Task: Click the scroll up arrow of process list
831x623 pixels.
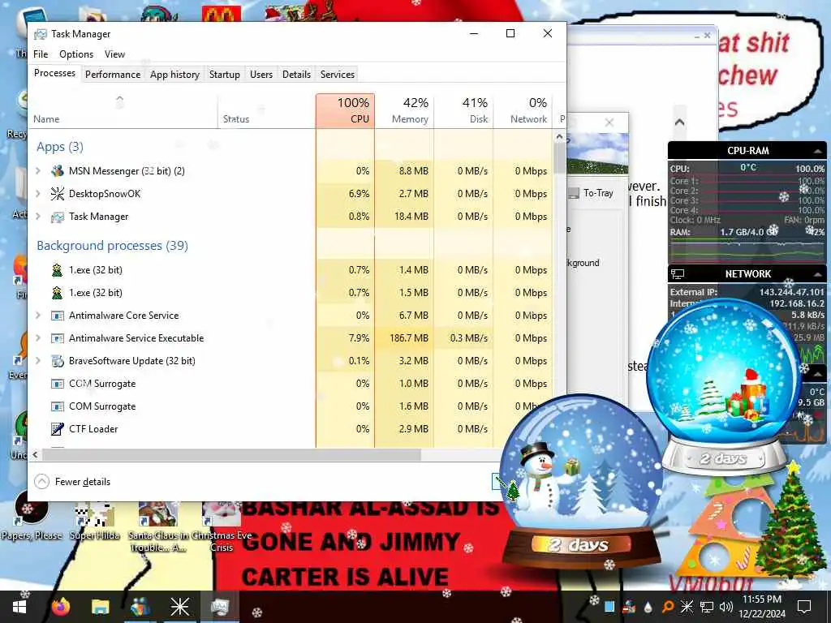Action: point(560,136)
